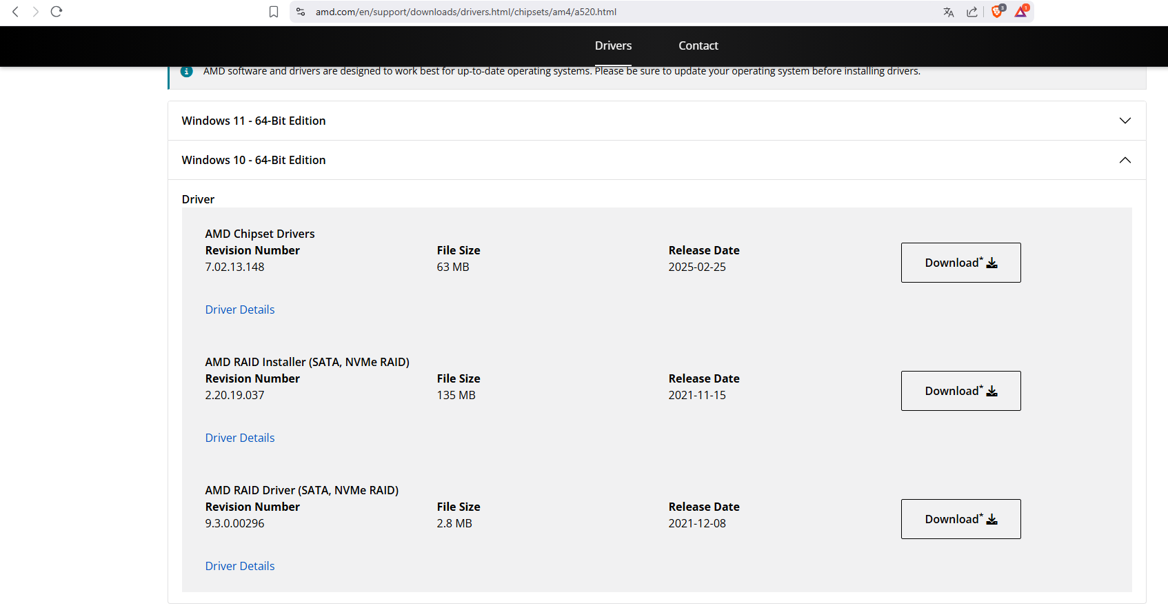The height and width of the screenshot is (608, 1168).
Task: Open the translate page icon
Action: (949, 12)
